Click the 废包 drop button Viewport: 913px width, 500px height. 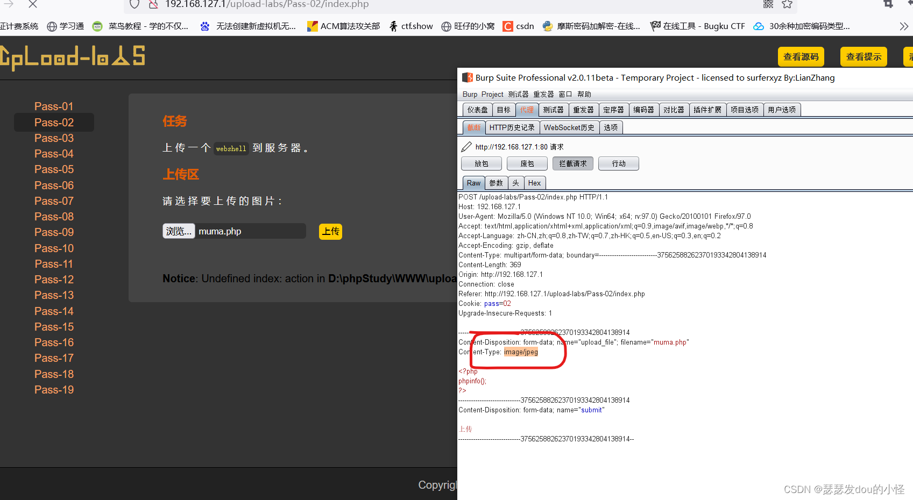527,163
